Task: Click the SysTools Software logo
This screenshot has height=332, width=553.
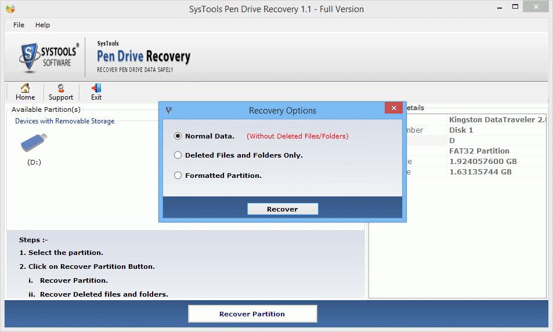Action: coord(49,57)
